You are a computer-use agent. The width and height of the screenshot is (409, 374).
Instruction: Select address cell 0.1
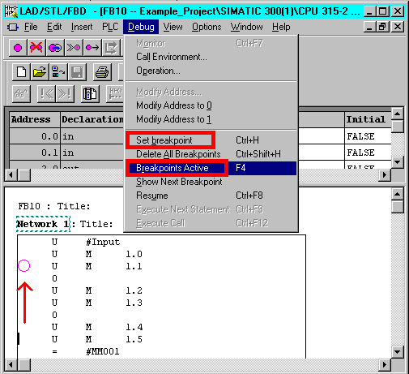point(35,153)
